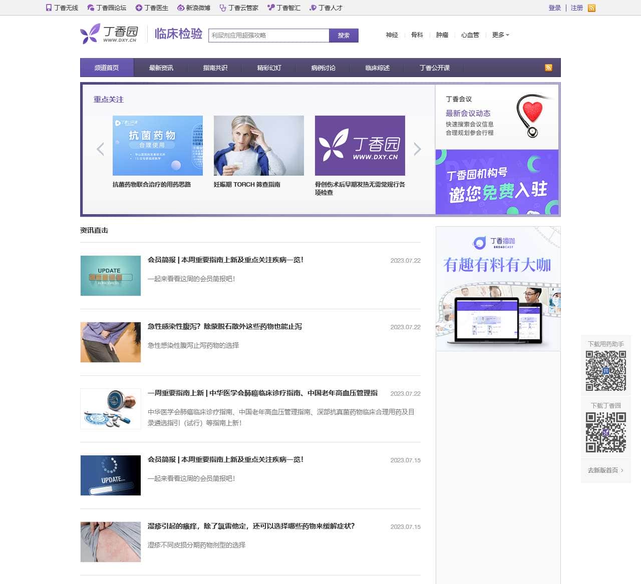Click the RSS icon in purple navigation bar
Screen dimensions: 641x584
(x=548, y=68)
